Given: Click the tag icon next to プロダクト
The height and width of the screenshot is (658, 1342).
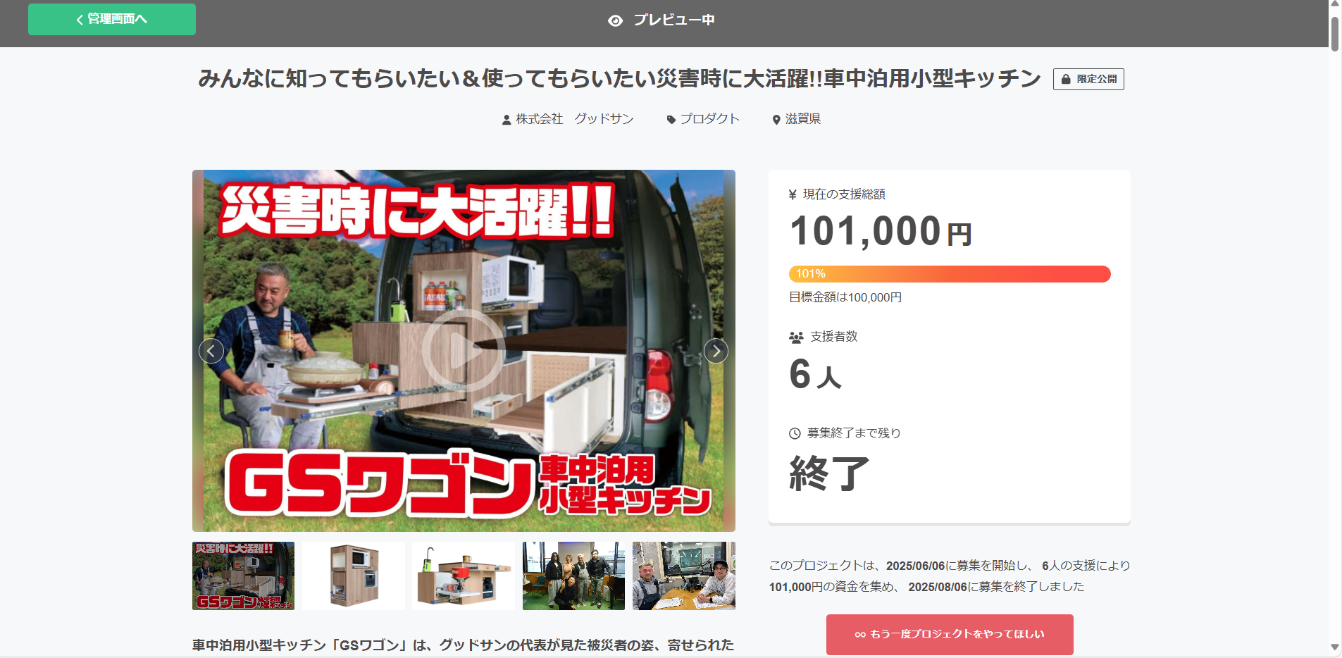Looking at the screenshot, I should point(671,120).
